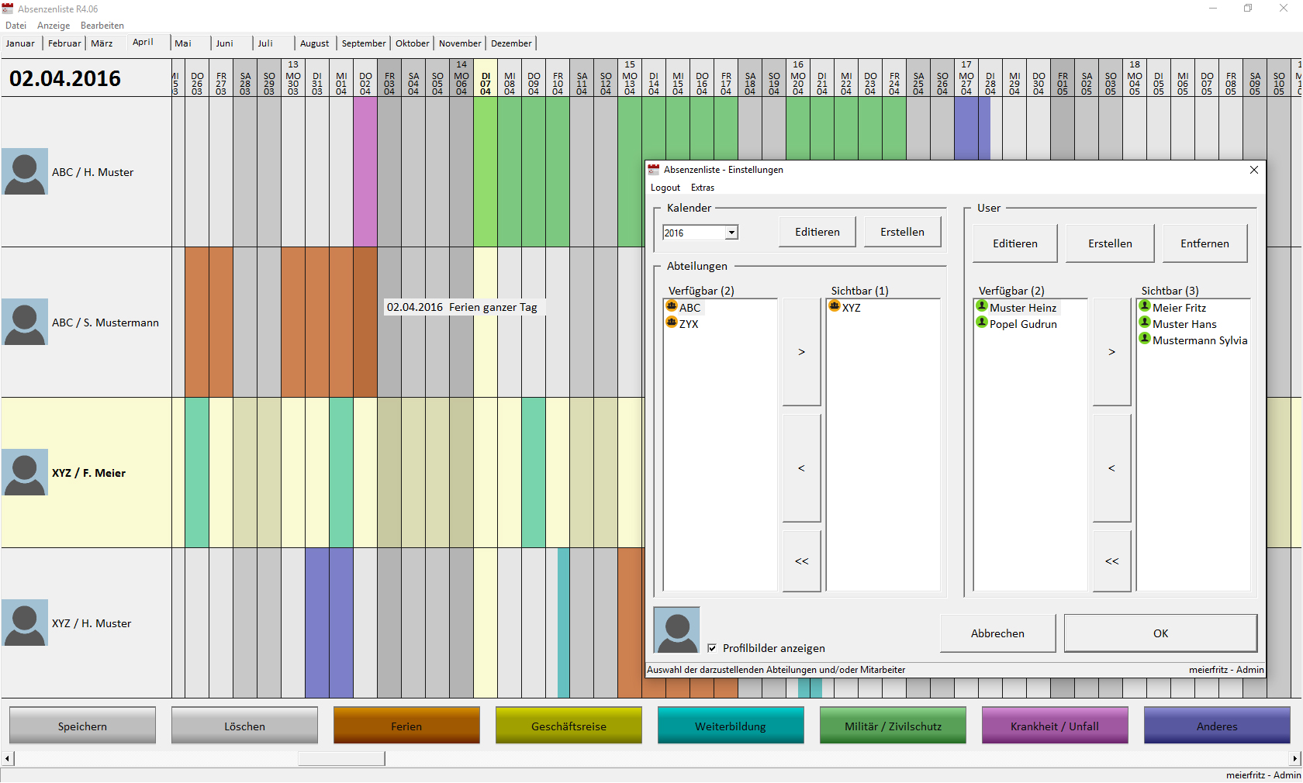Click the User Entfernen button

[1204, 243]
